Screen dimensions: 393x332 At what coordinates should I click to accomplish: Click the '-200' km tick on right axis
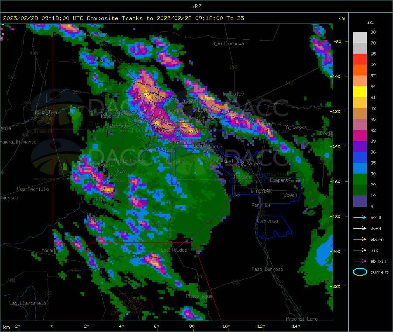(x=336, y=251)
